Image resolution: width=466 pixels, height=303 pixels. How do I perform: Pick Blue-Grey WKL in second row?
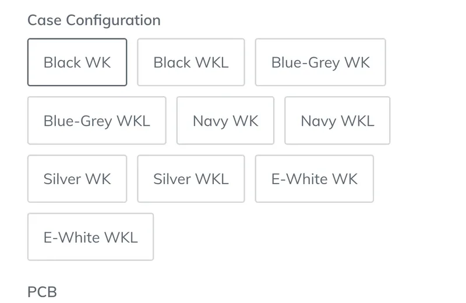(97, 121)
